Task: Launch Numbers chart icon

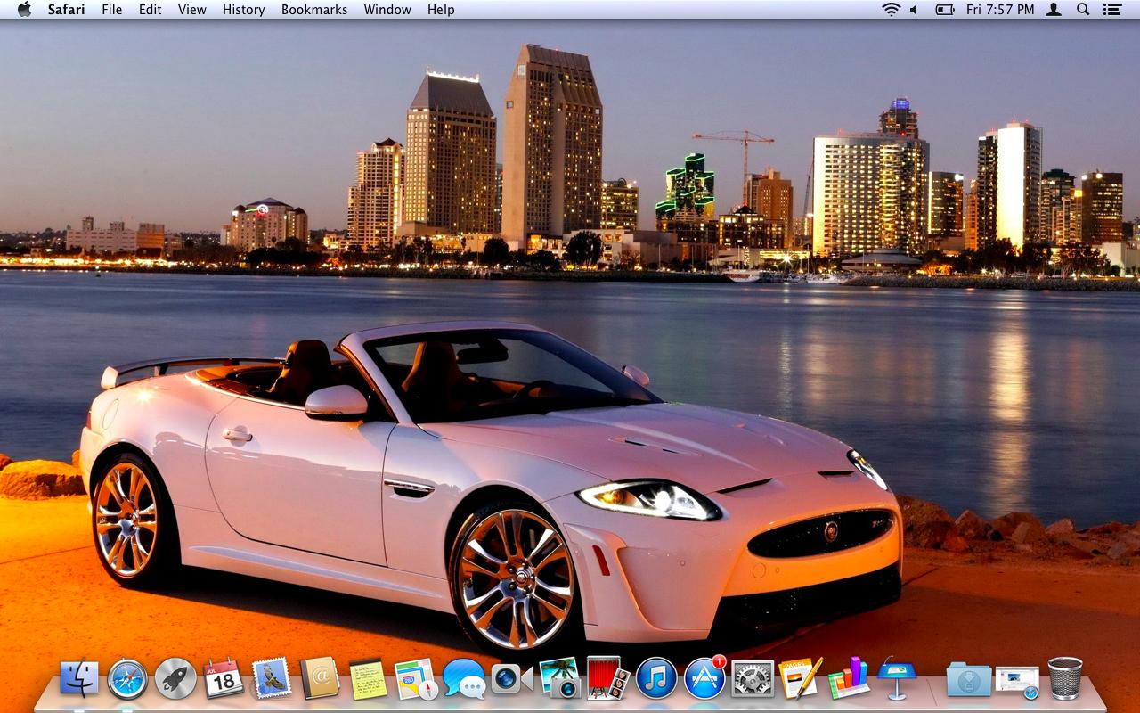Action: (849, 678)
